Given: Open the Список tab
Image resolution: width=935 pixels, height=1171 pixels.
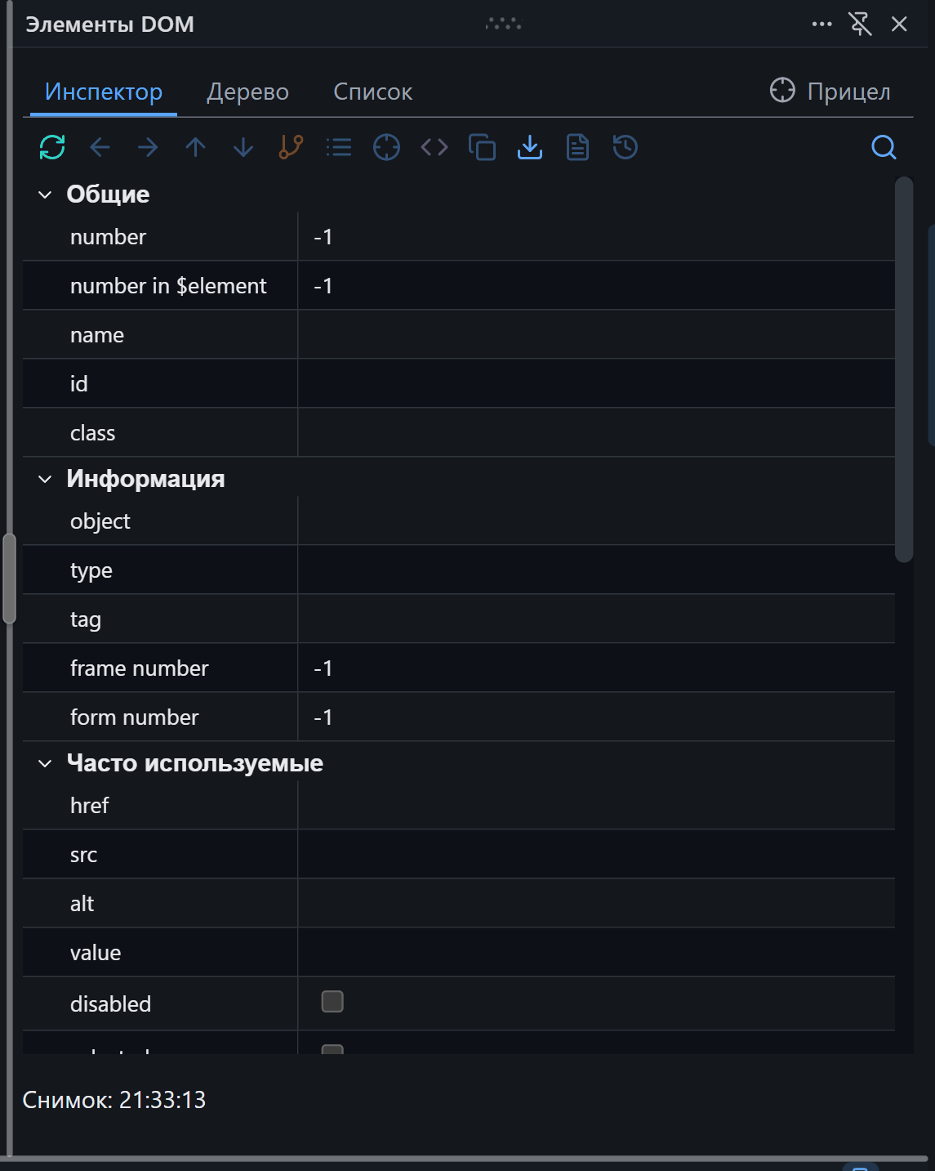Looking at the screenshot, I should click(373, 92).
